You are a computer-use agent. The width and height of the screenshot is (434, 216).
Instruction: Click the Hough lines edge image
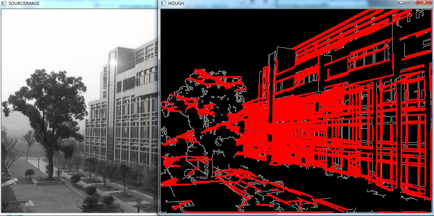click(x=296, y=111)
